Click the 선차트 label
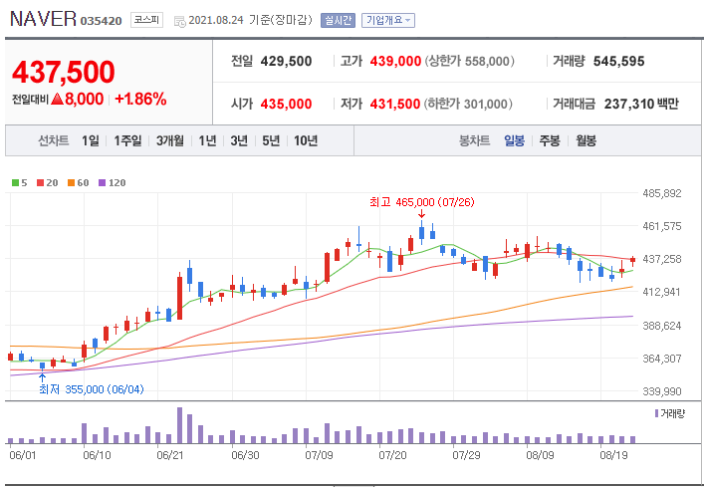The image size is (704, 487). tap(54, 141)
